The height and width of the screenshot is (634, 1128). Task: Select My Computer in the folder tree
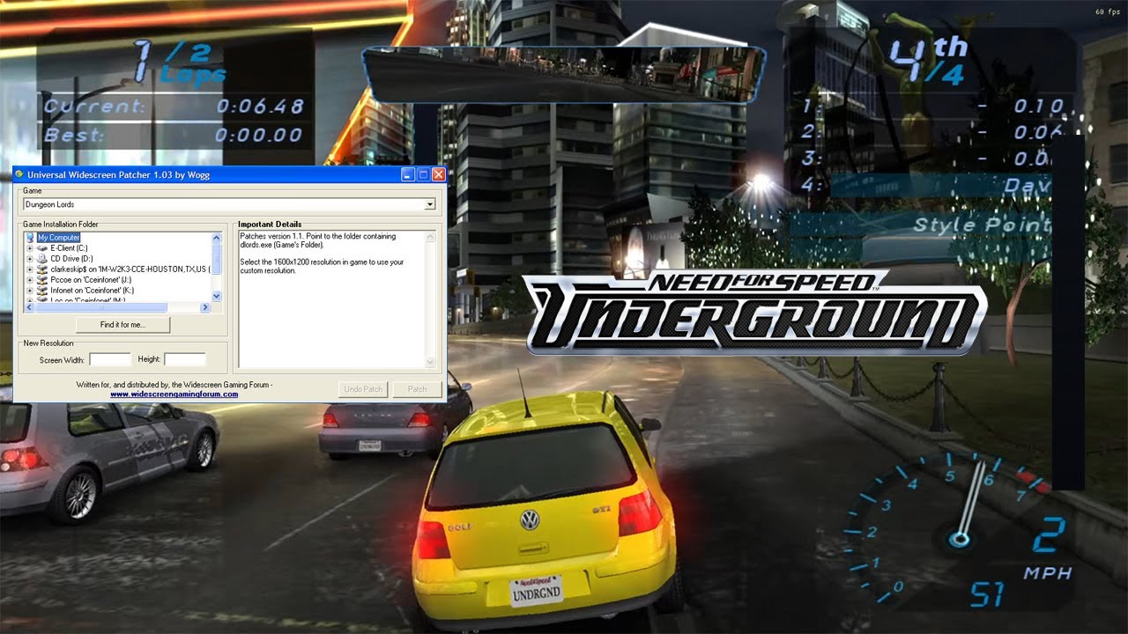click(58, 238)
